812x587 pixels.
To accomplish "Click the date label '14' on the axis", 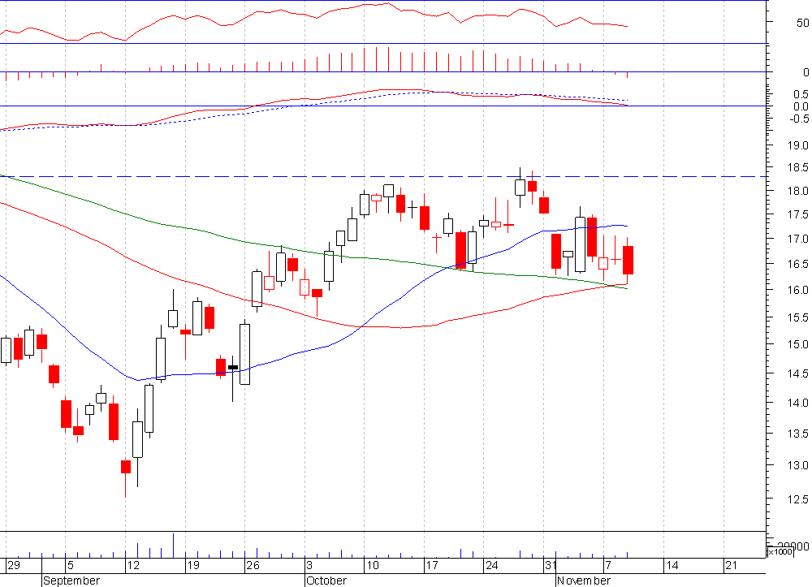I will 672,565.
